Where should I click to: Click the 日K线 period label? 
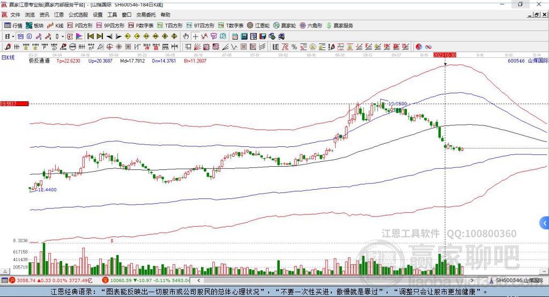click(x=8, y=58)
